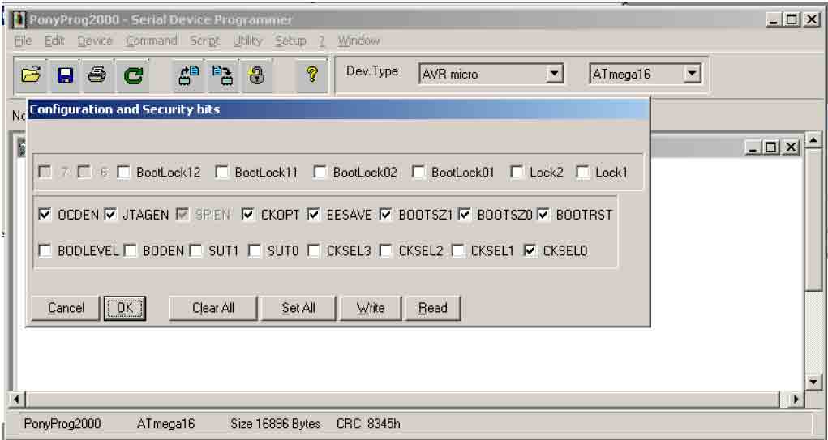Click vertical scrollbar down arrow
828x440 pixels.
(813, 382)
